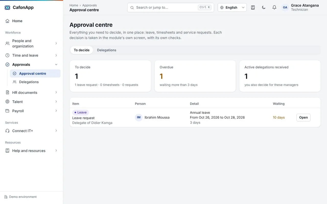The height and width of the screenshot is (204, 327).
Task: Expand People and organization chevron
Action: click(x=56, y=43)
